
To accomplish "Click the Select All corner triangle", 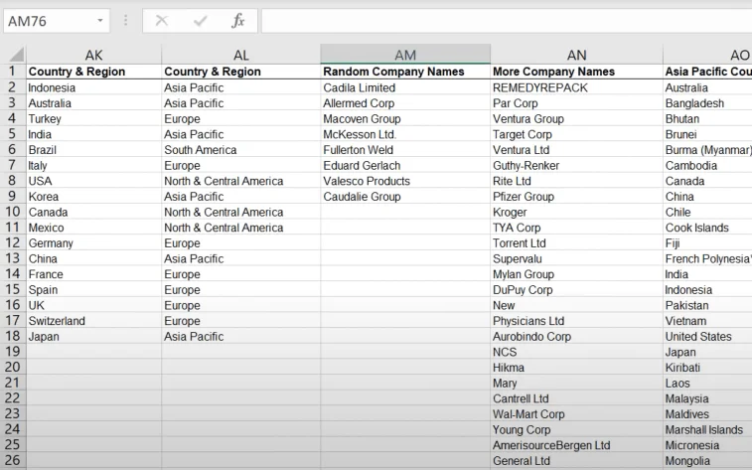I will coord(16,55).
